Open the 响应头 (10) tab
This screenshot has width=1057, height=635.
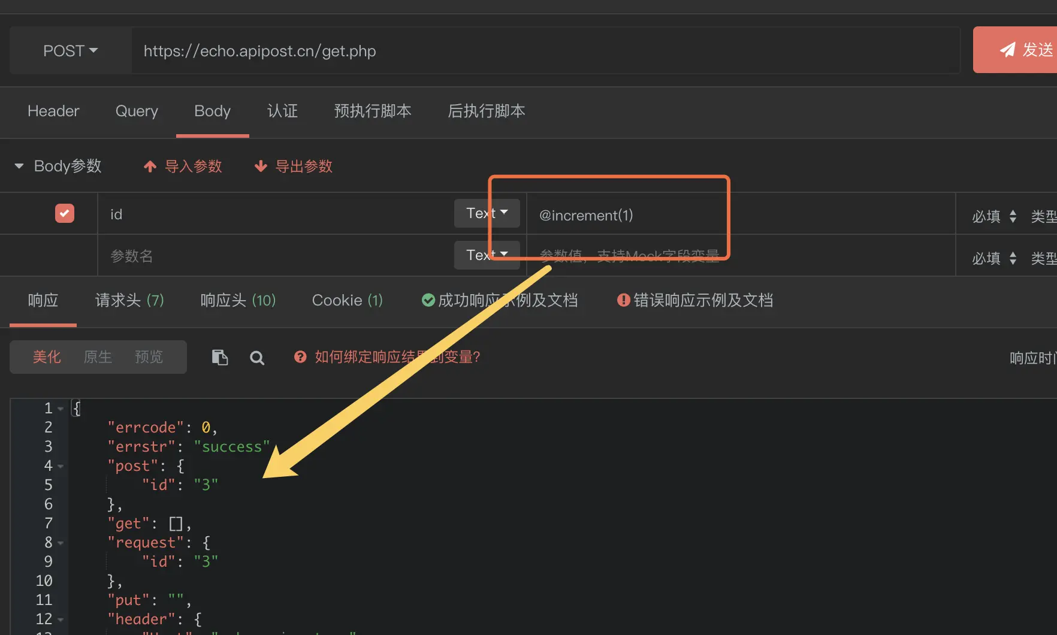[238, 300]
